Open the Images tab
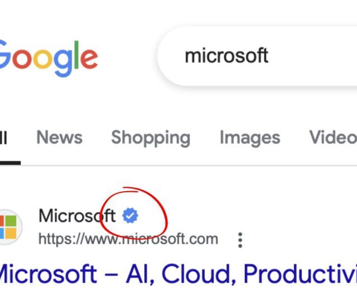 pos(250,138)
